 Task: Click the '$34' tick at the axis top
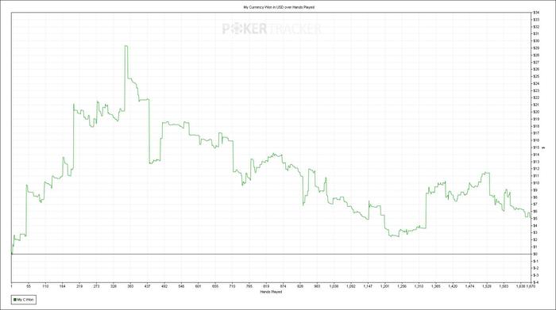[x=536, y=13]
